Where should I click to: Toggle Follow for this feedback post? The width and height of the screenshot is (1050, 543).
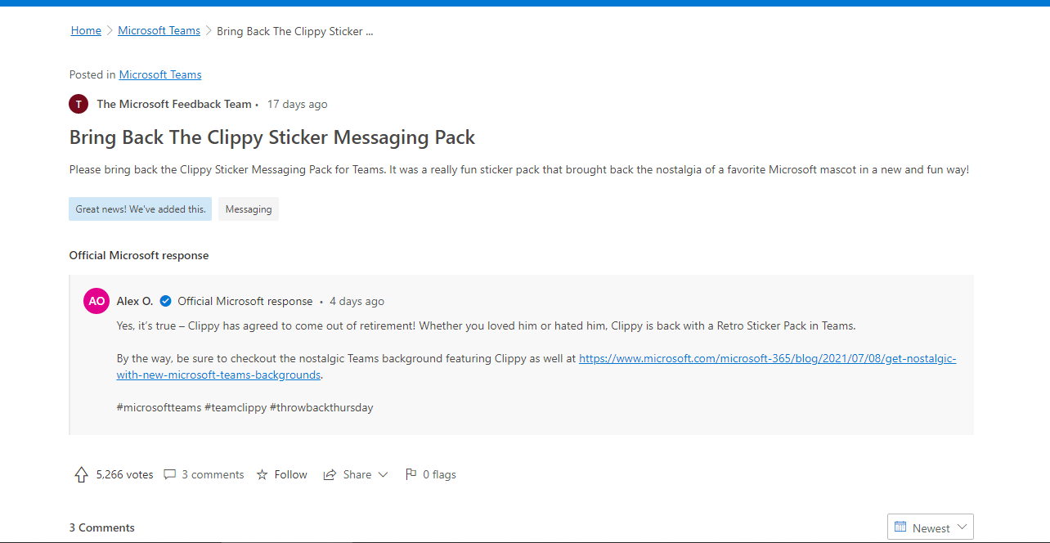click(282, 474)
